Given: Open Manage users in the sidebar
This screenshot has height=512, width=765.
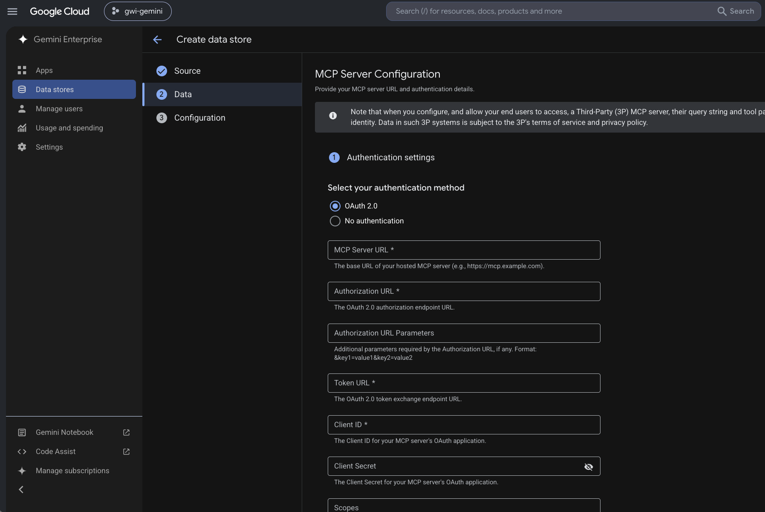Looking at the screenshot, I should click(x=74, y=109).
